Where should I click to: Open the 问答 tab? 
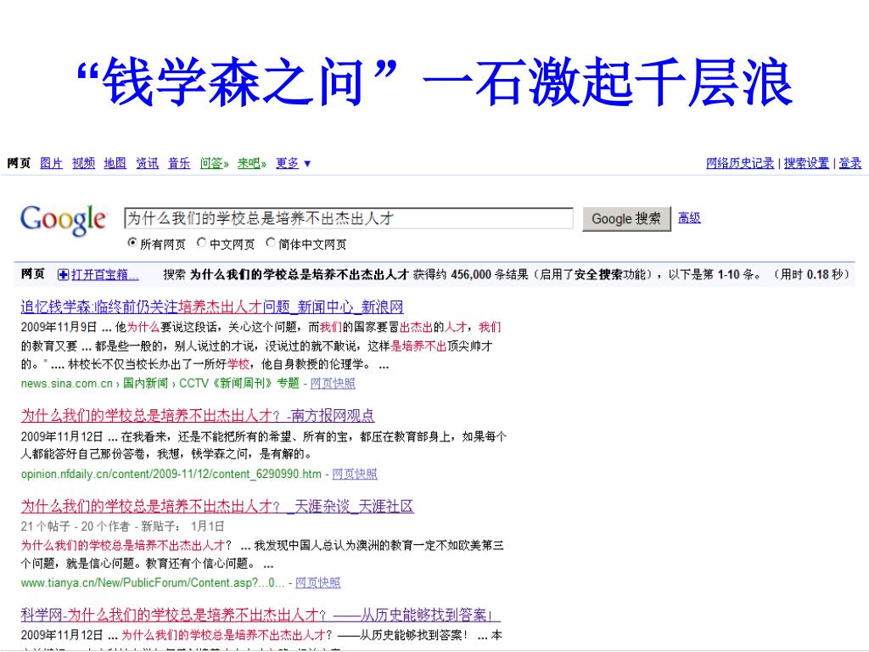(x=214, y=163)
